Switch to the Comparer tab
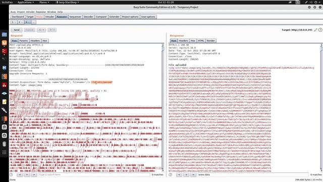The height and width of the screenshot is (182, 323). pyautogui.click(x=101, y=17)
